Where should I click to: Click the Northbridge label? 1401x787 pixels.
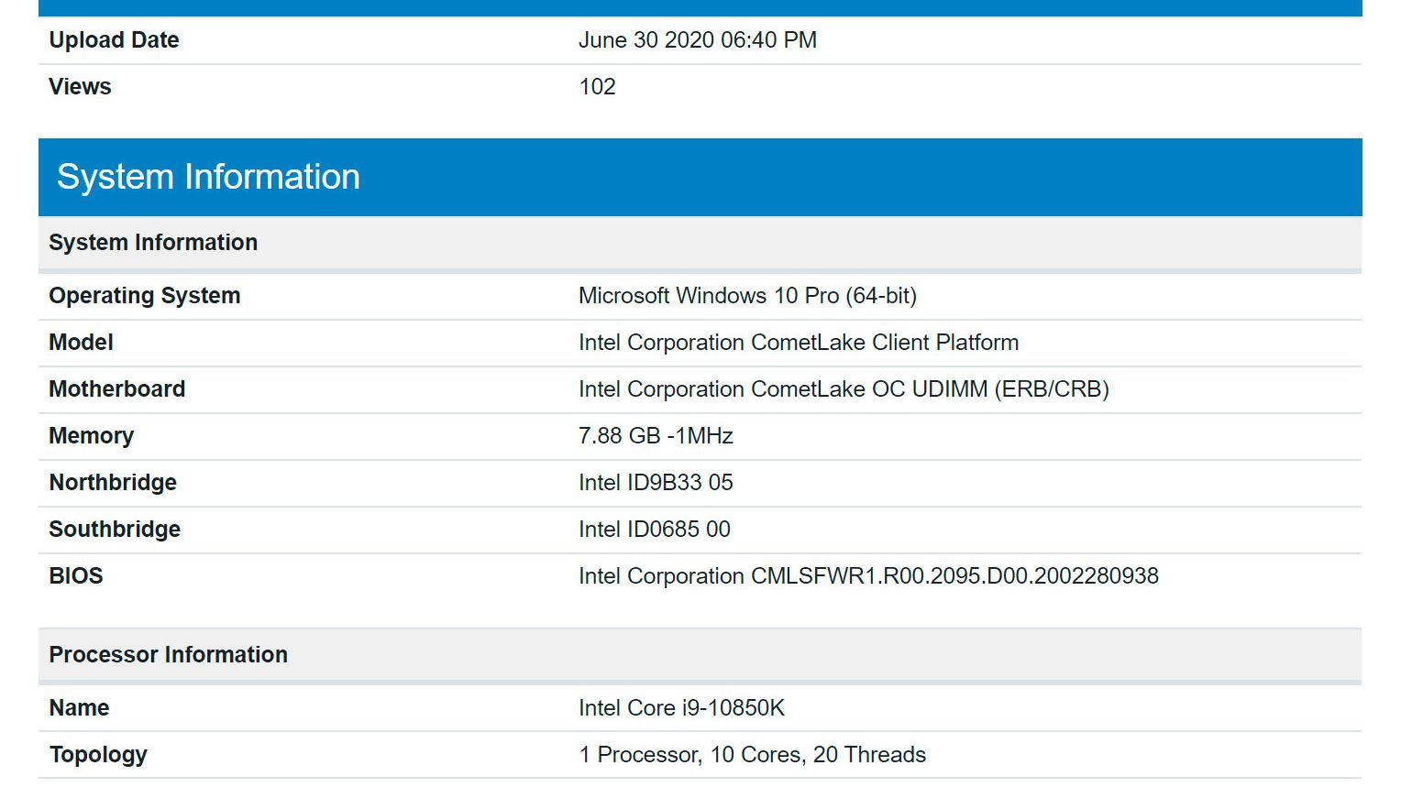click(113, 483)
